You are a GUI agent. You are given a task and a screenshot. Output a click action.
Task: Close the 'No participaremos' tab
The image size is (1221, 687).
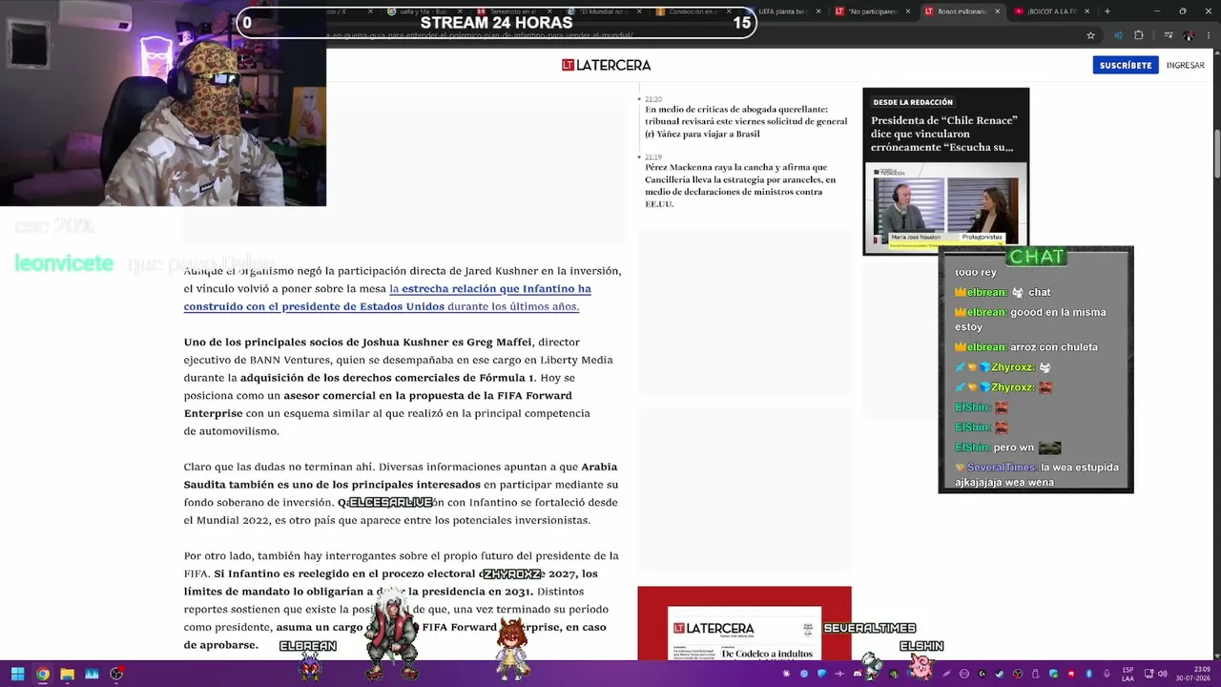click(x=908, y=11)
